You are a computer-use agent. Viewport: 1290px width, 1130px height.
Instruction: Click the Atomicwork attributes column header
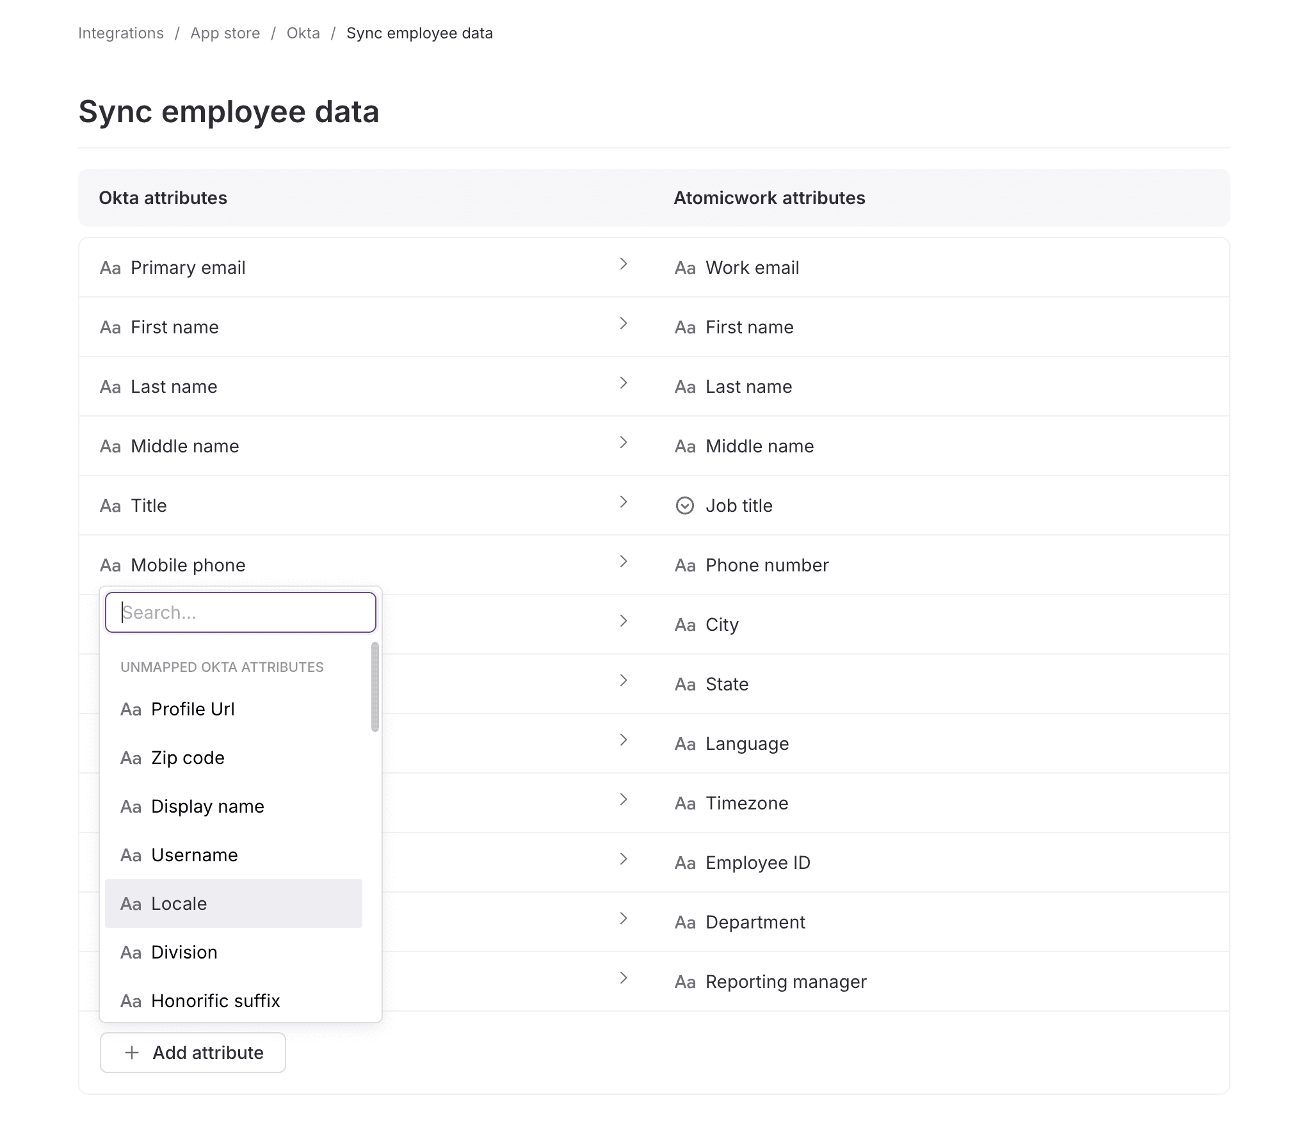point(770,198)
